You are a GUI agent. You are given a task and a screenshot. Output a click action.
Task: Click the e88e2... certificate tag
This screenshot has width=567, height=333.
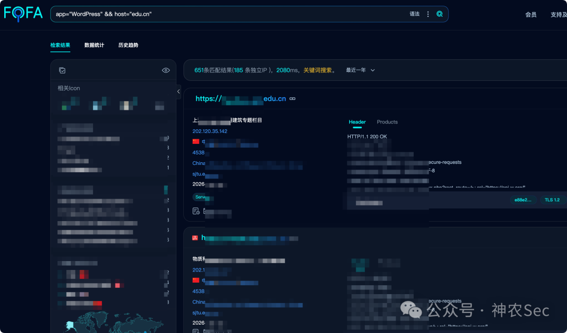tap(523, 200)
